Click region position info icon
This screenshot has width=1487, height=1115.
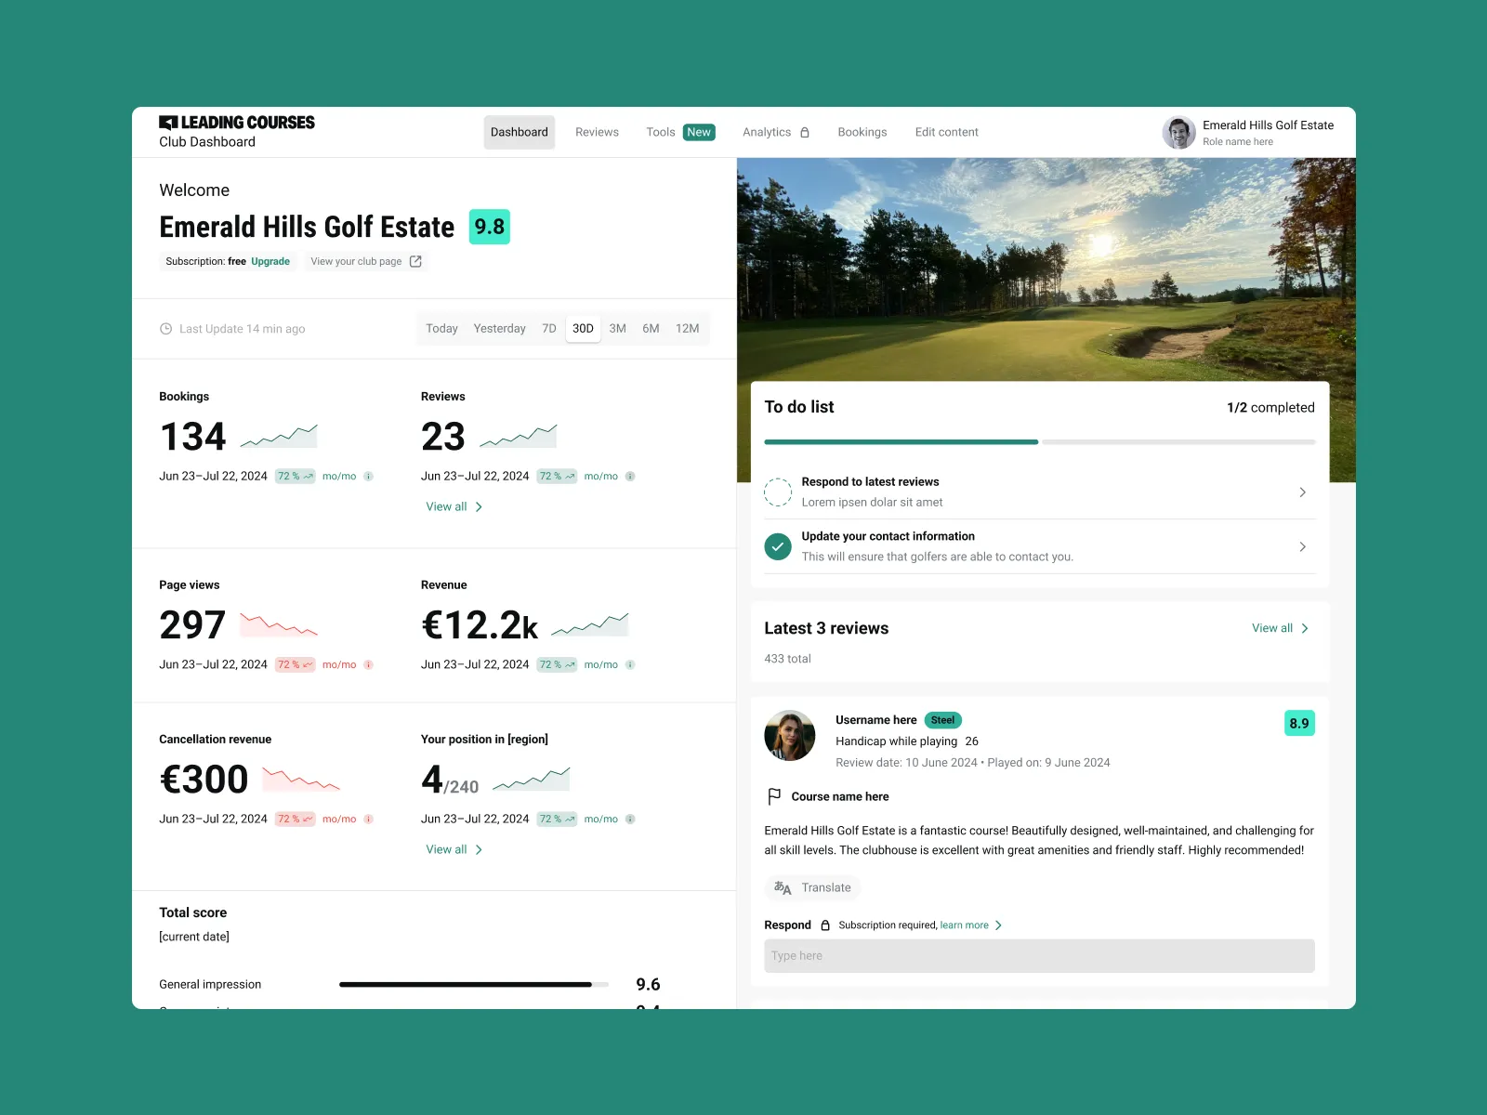pos(630,819)
